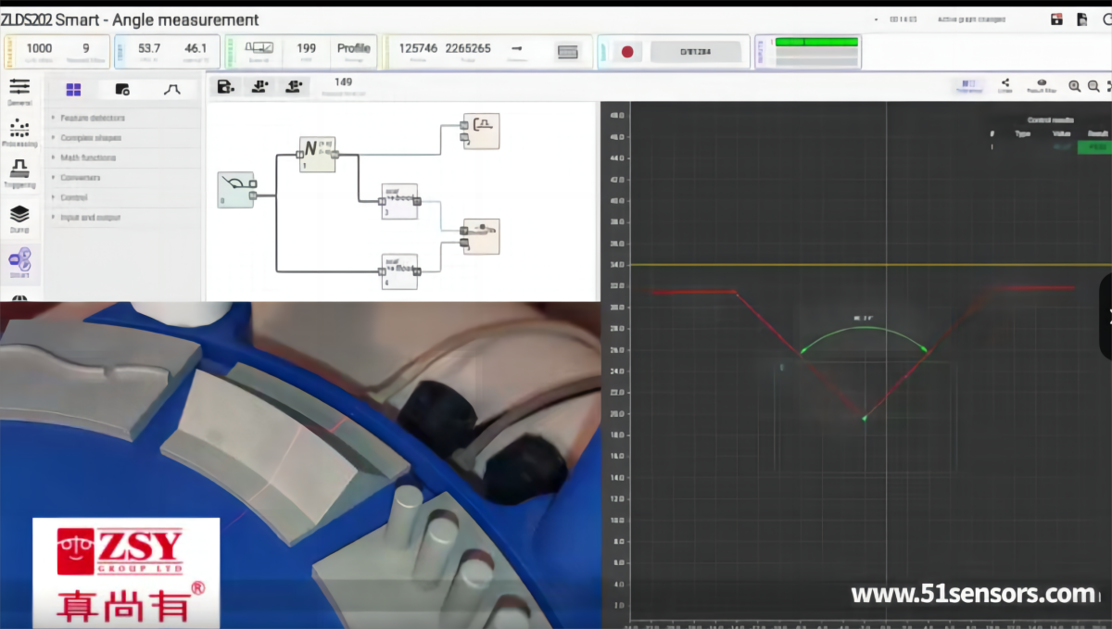Open the General settings sidebar icon

[x=19, y=90]
